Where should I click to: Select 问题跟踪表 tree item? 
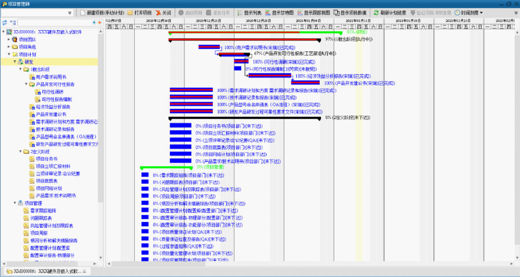point(41,218)
